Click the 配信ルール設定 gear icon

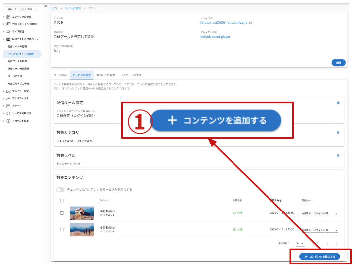pyautogui.click(x=338, y=103)
